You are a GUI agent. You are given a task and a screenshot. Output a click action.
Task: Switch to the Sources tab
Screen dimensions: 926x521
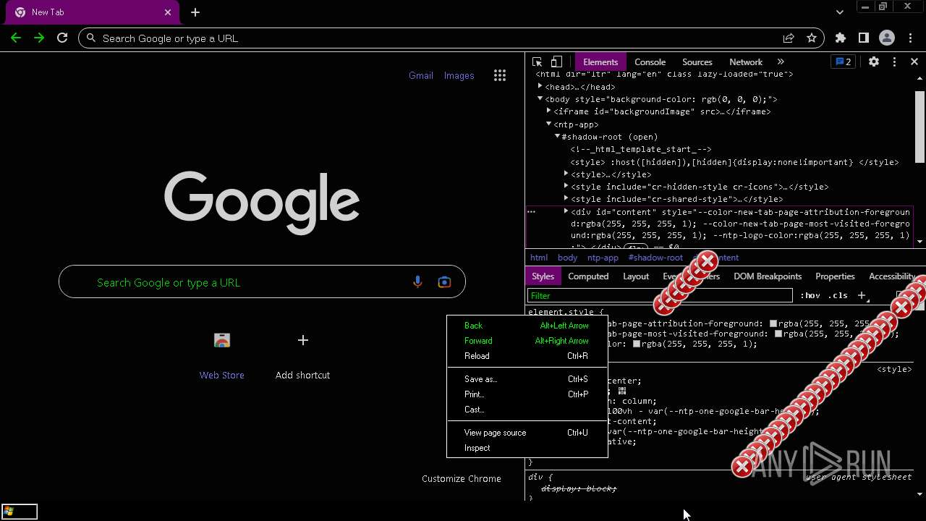697,62
